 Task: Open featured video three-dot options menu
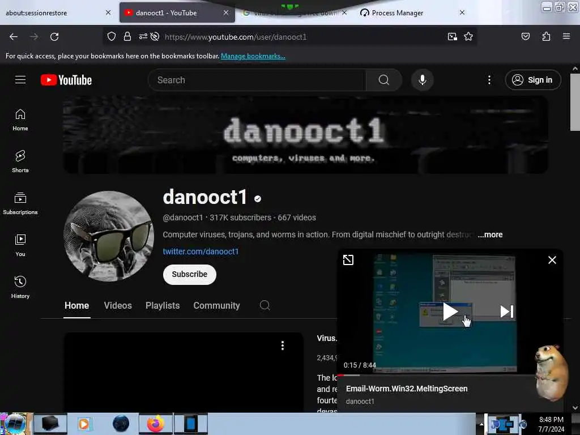[283, 346]
